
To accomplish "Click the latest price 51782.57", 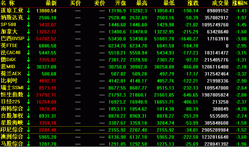I will tap(46, 39).
